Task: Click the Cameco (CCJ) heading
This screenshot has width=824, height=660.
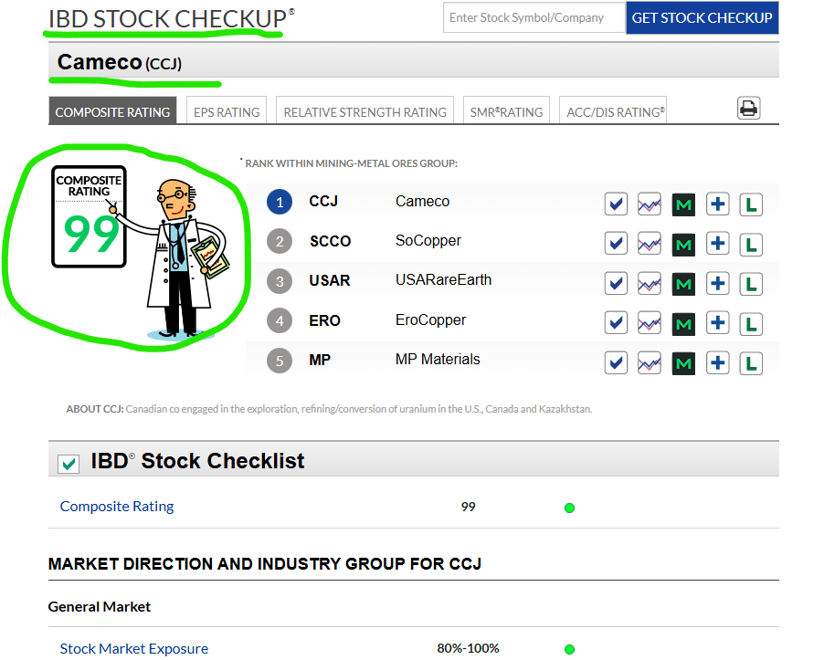Action: click(120, 62)
